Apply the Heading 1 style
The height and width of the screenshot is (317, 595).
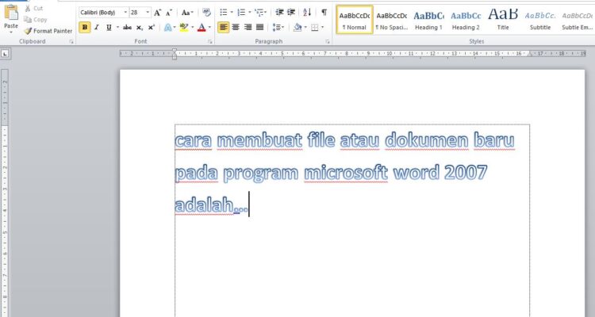(x=428, y=20)
